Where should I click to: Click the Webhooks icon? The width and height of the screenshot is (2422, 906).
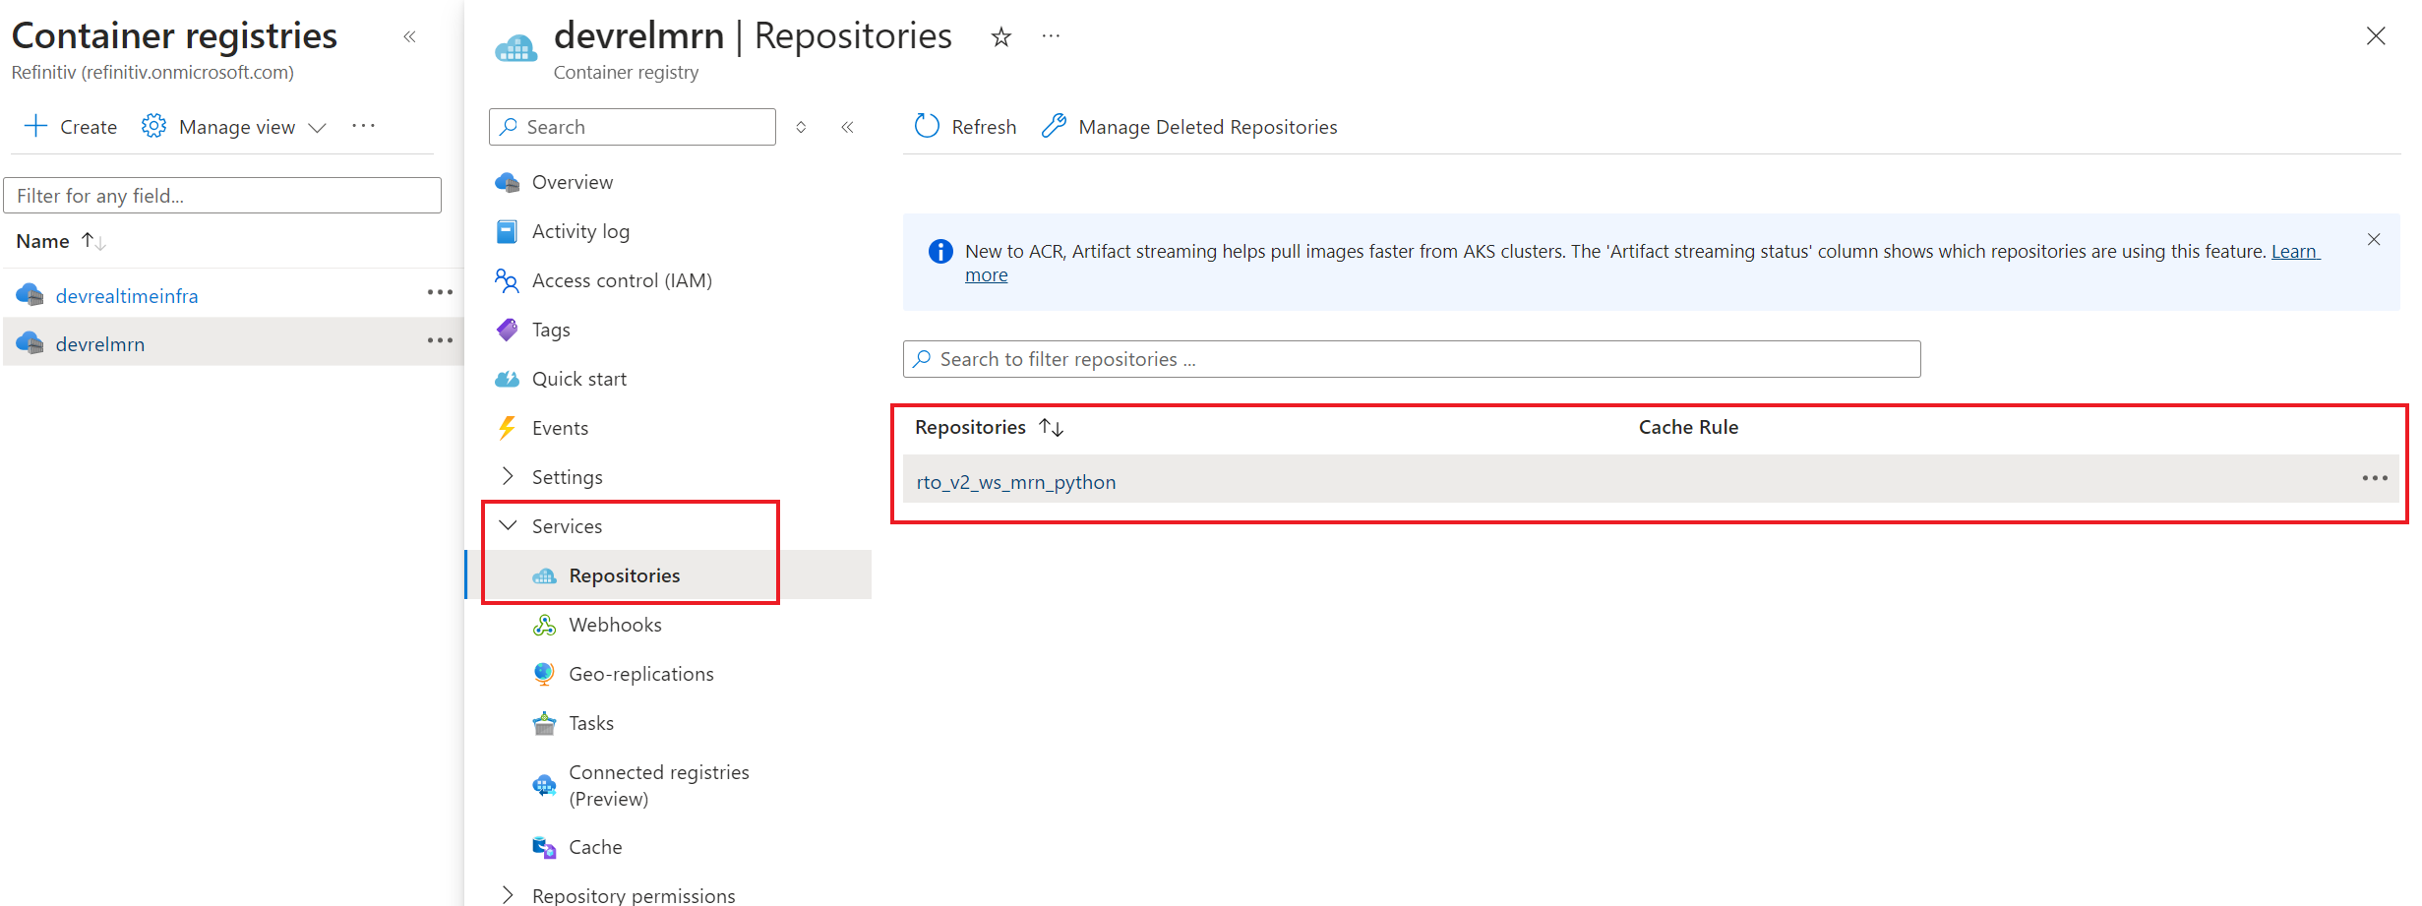(x=544, y=625)
